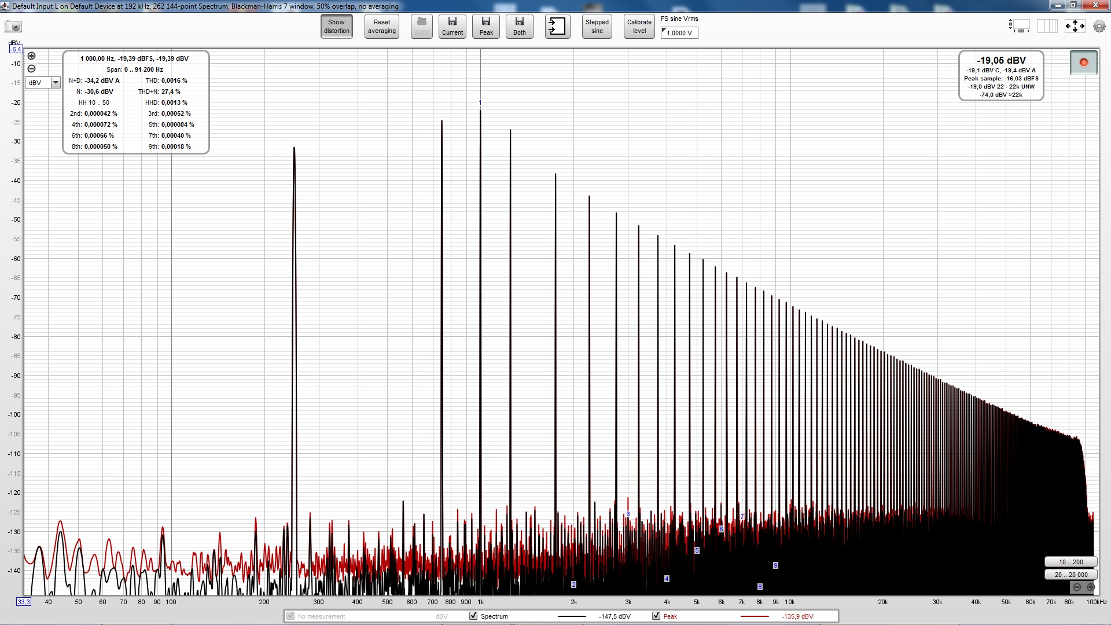The height and width of the screenshot is (625, 1111).
Task: Start a Stepped sine measurement
Action: [x=597, y=26]
